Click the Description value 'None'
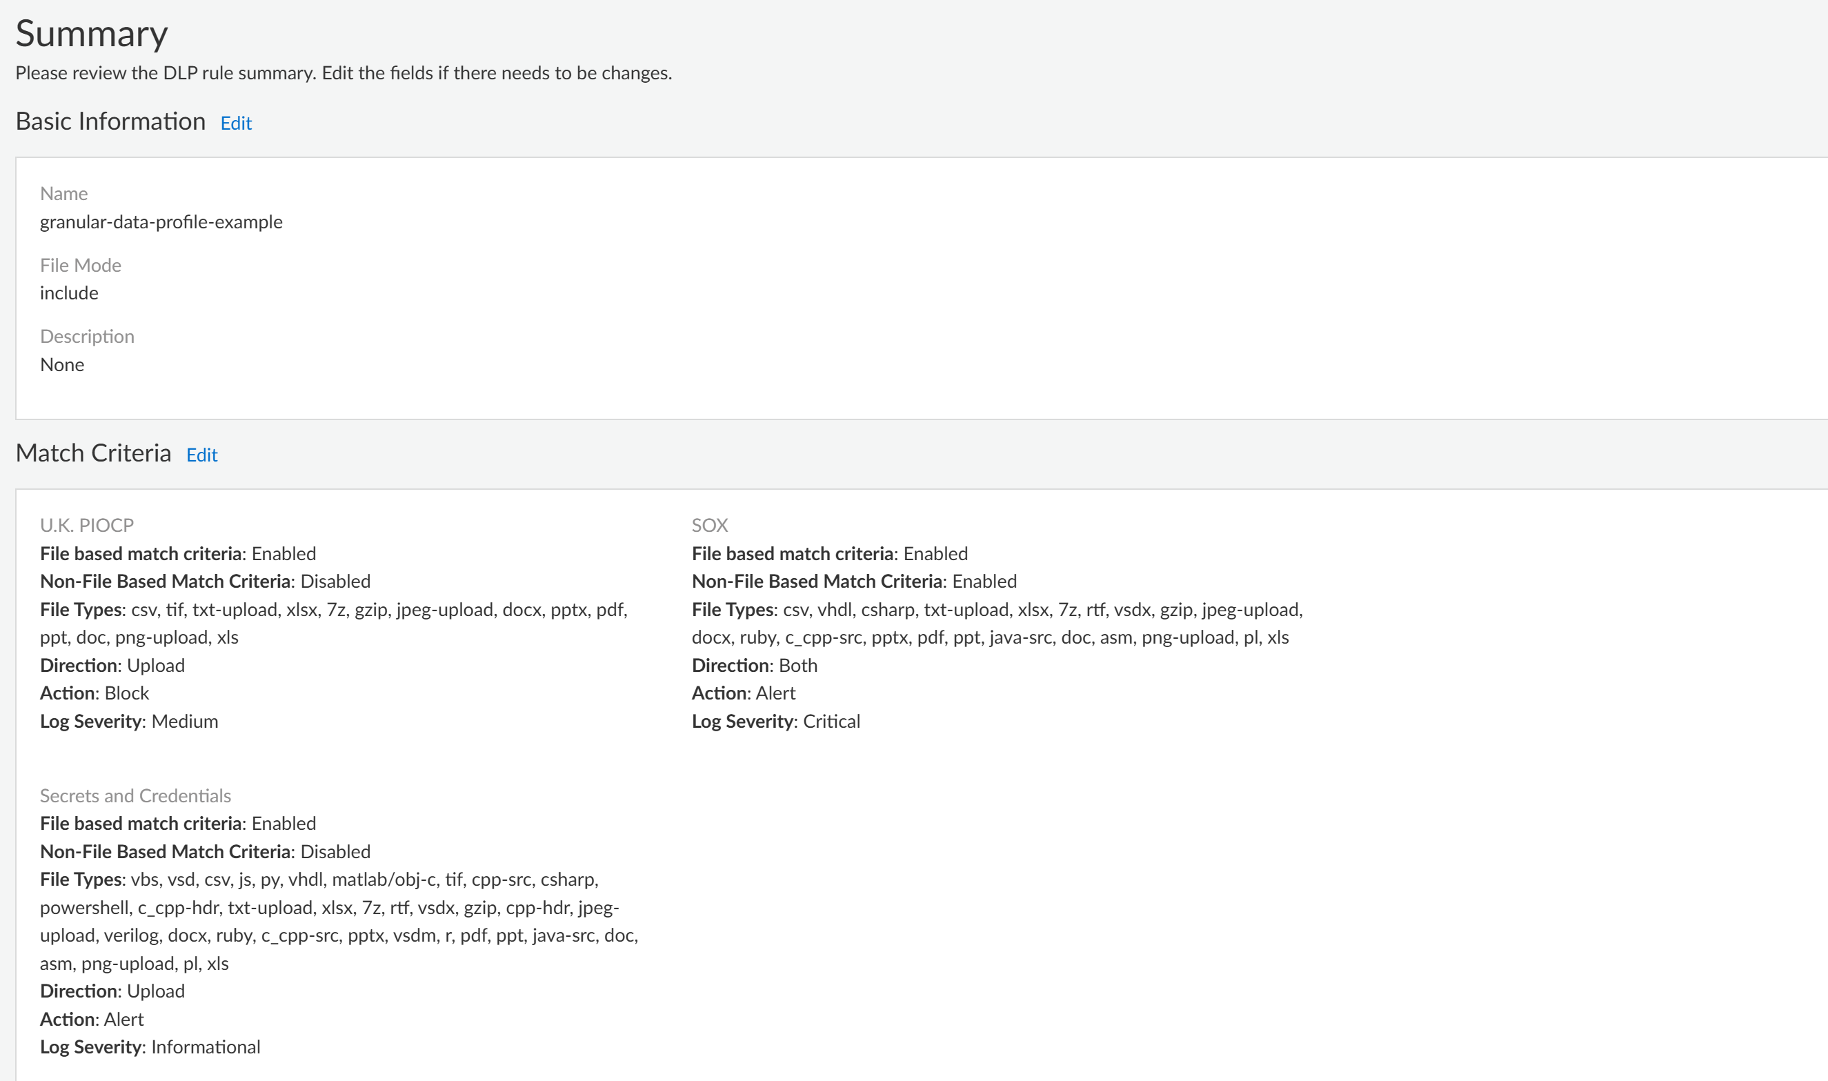Screen dimensions: 1828x1081 click(62, 364)
